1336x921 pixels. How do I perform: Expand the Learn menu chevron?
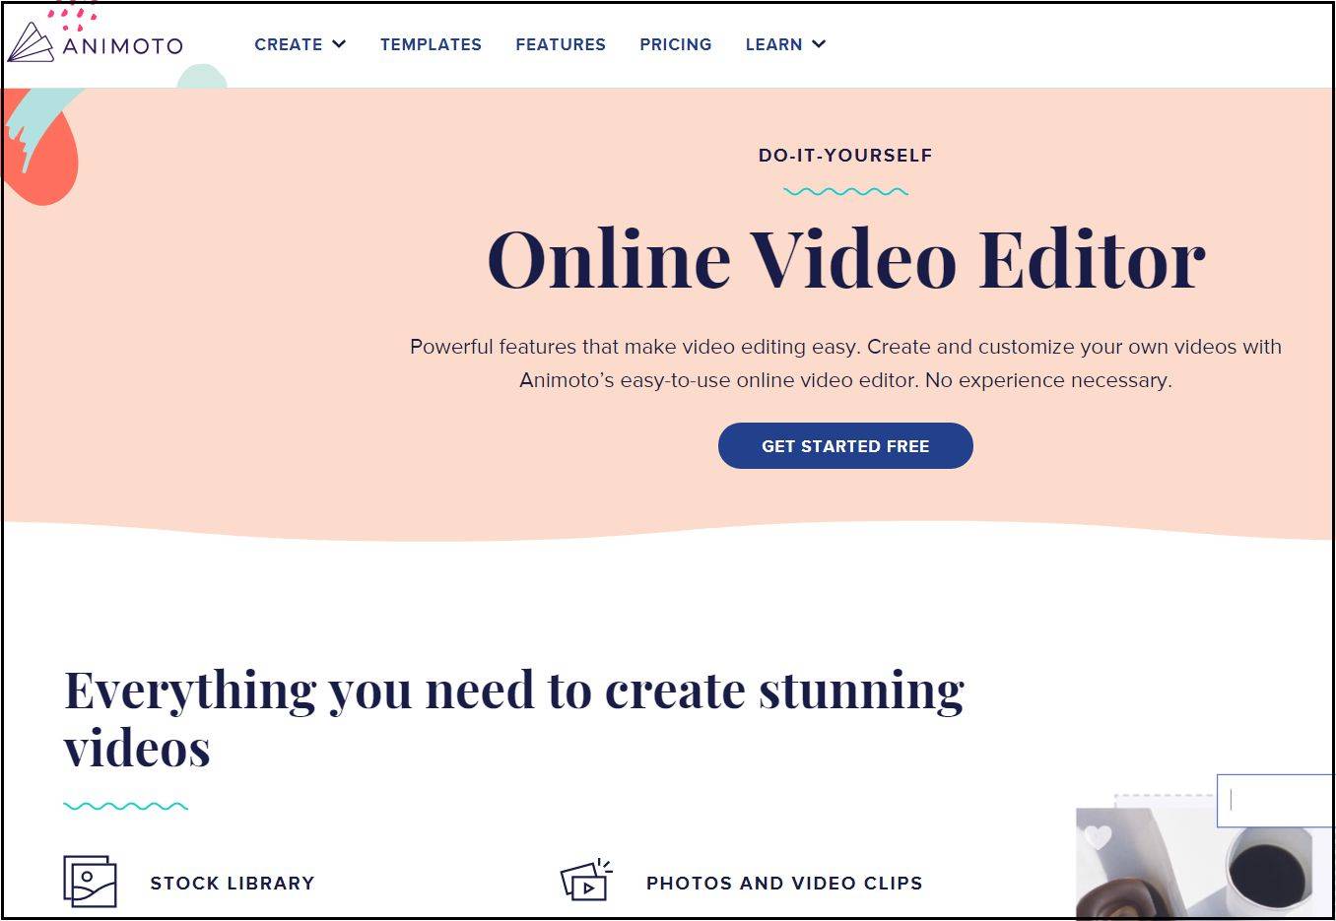(x=819, y=44)
